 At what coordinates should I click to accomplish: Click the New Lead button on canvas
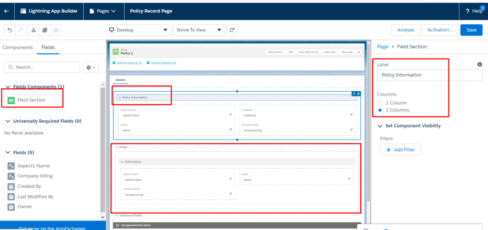(347, 52)
